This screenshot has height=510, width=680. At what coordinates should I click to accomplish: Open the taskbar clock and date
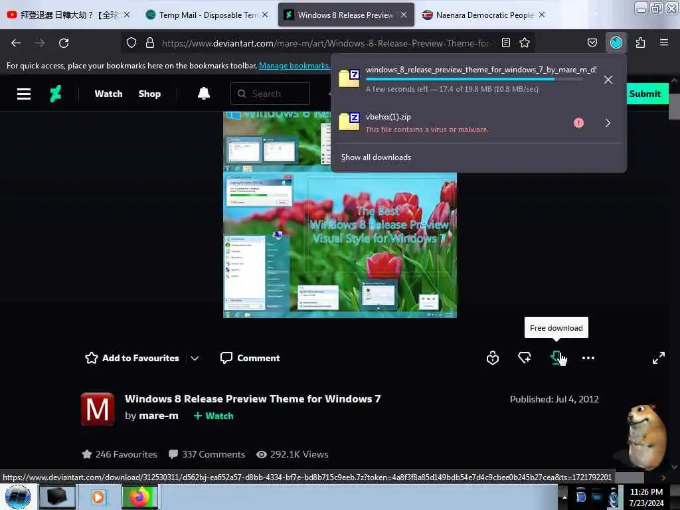click(x=646, y=497)
